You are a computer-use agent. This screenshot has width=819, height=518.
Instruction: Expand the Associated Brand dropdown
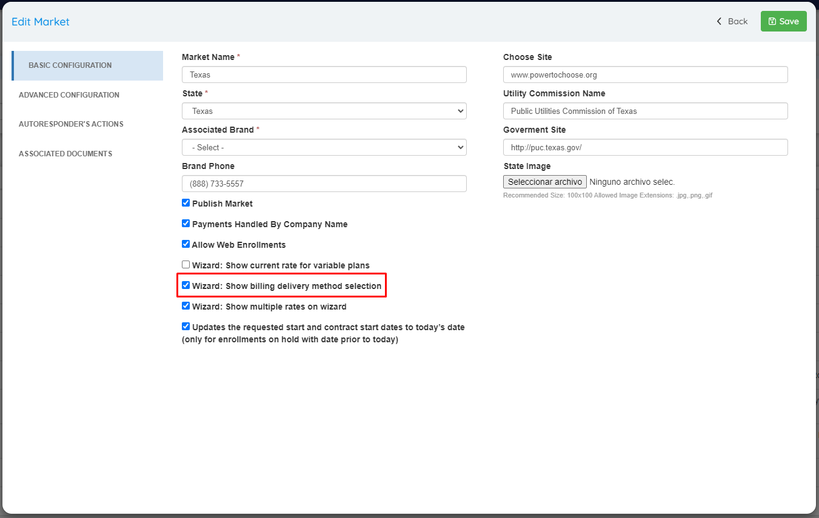coord(324,147)
